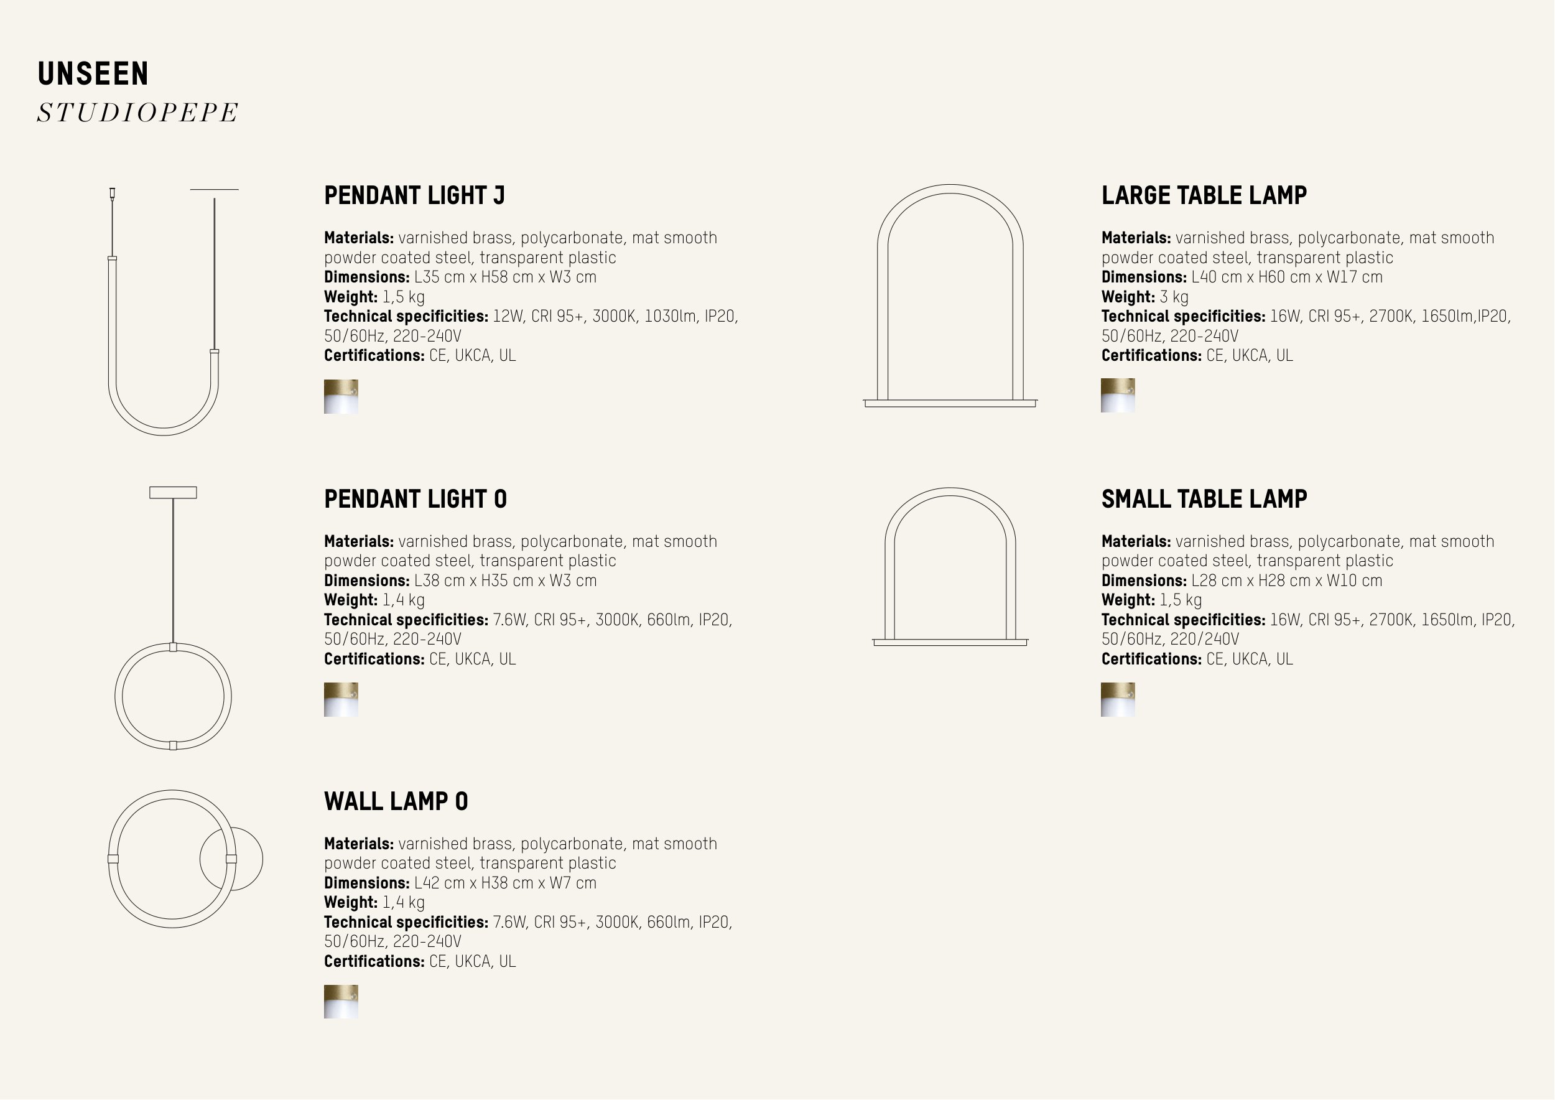
Task: Click the L40 cm x H60 cm dimensions text
Action: point(1286,277)
